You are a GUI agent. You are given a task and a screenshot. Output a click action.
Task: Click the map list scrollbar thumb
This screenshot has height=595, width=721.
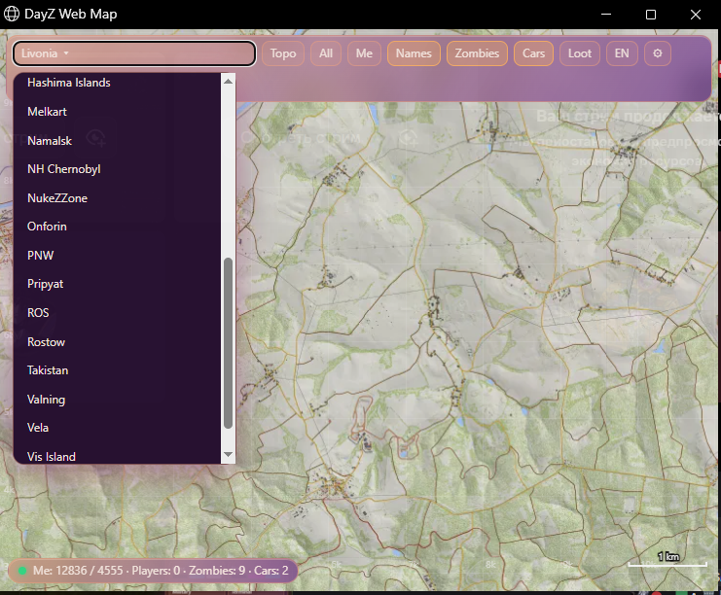tap(228, 343)
